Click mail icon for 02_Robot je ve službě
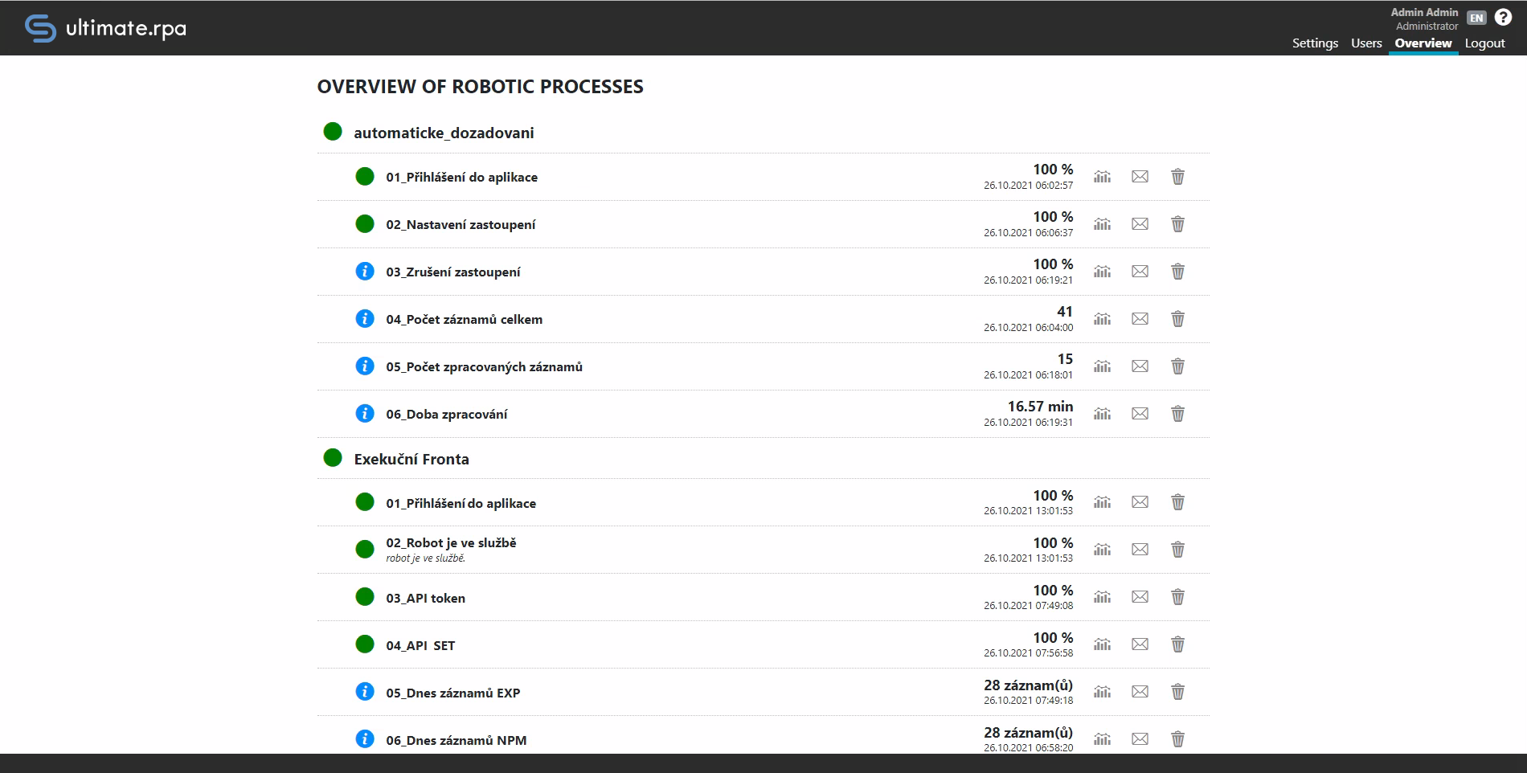 point(1140,550)
